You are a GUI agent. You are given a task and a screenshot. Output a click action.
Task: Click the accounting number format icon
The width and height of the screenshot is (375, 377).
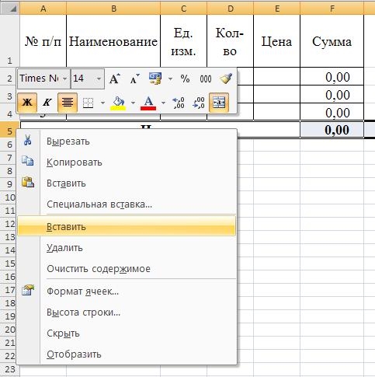click(x=155, y=79)
